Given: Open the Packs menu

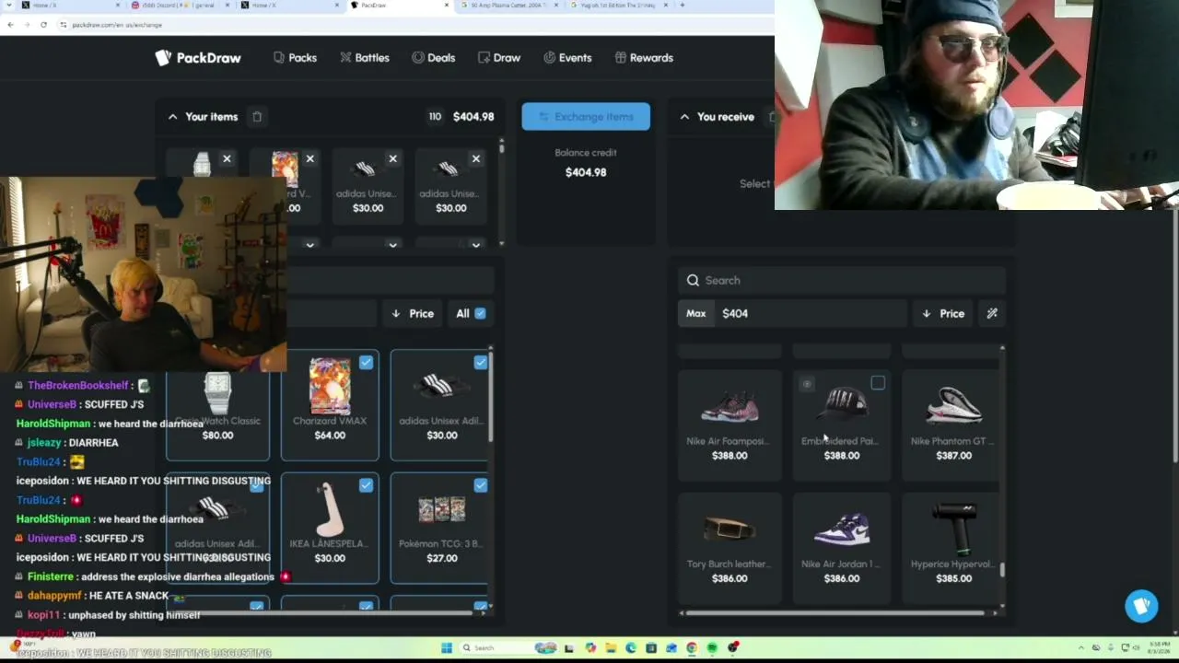Looking at the screenshot, I should [x=295, y=58].
